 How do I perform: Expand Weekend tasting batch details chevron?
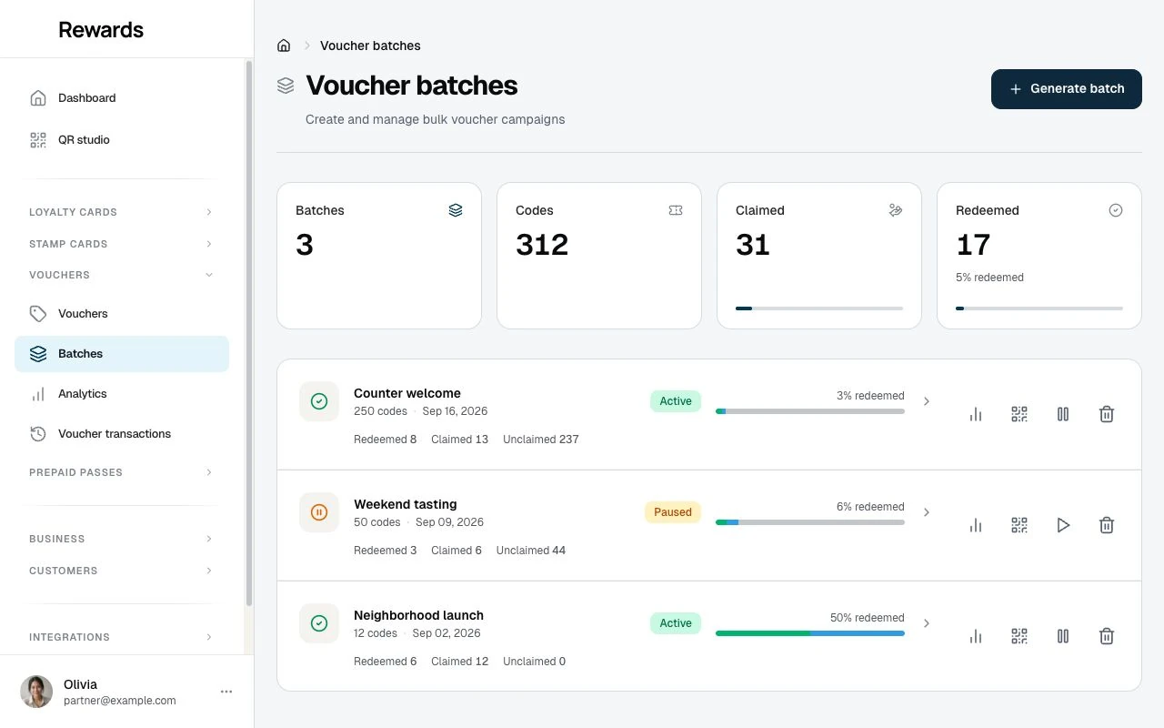(x=927, y=512)
